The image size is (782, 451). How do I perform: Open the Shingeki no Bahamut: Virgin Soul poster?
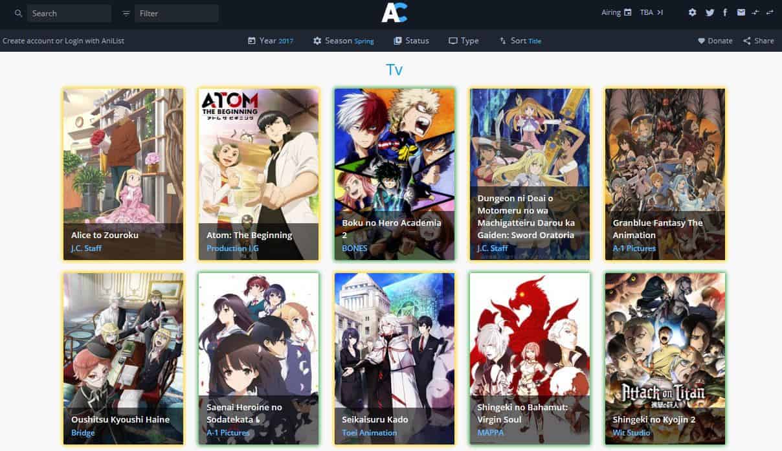pos(530,358)
